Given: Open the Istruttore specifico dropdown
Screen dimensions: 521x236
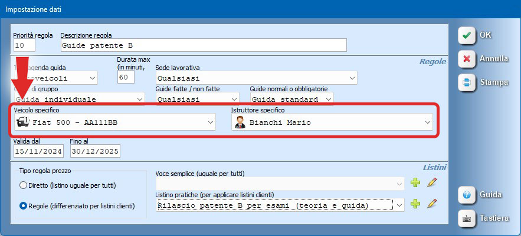Looking at the screenshot, I should point(427,122).
